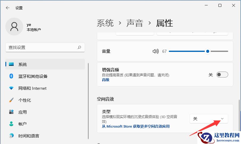
Task: Click the sidebar vertical scrollbar
Action: coord(88,101)
